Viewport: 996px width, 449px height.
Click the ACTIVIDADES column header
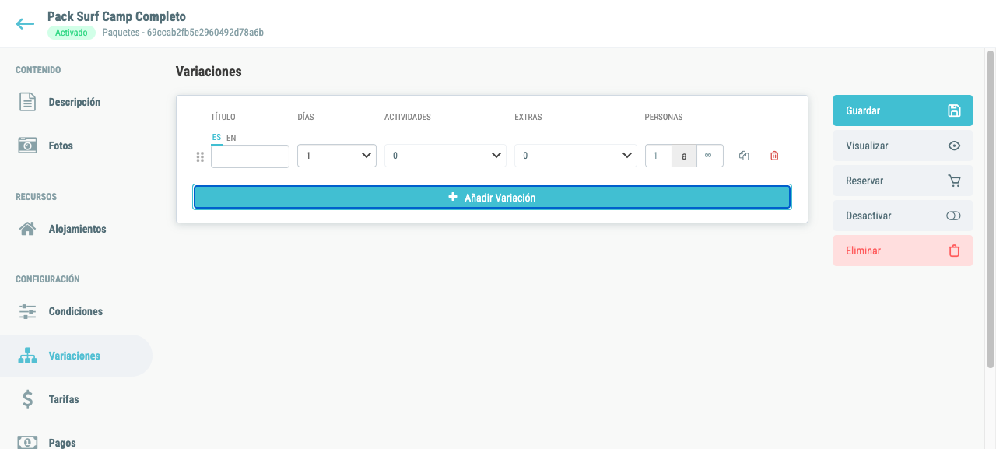408,117
